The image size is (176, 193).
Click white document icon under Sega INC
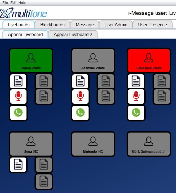point(18,164)
